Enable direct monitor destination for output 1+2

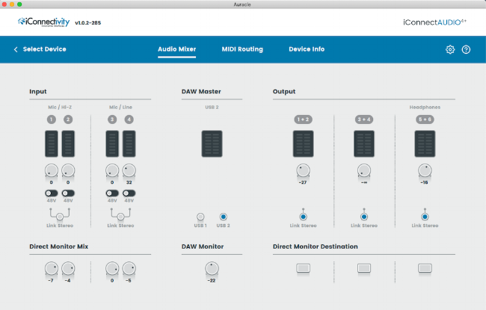point(303,268)
